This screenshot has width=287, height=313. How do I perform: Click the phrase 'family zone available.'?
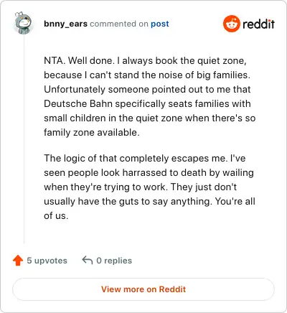pos(92,132)
